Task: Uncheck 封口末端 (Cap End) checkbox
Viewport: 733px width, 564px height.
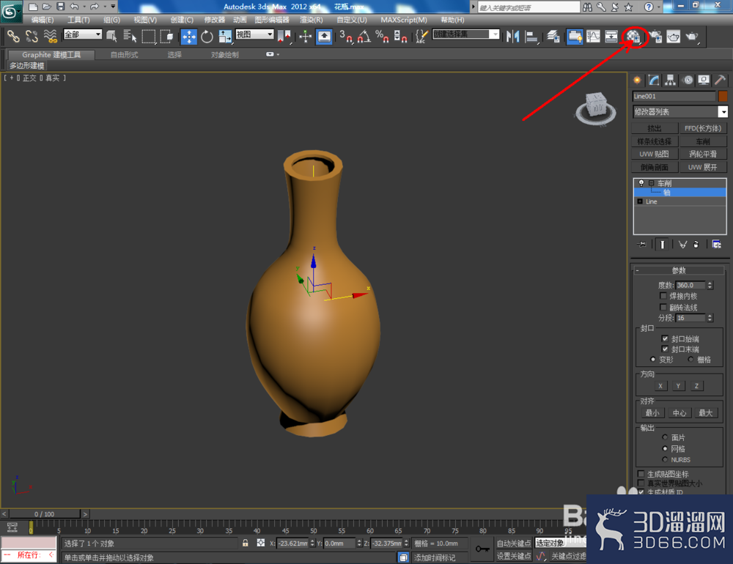Action: point(665,349)
